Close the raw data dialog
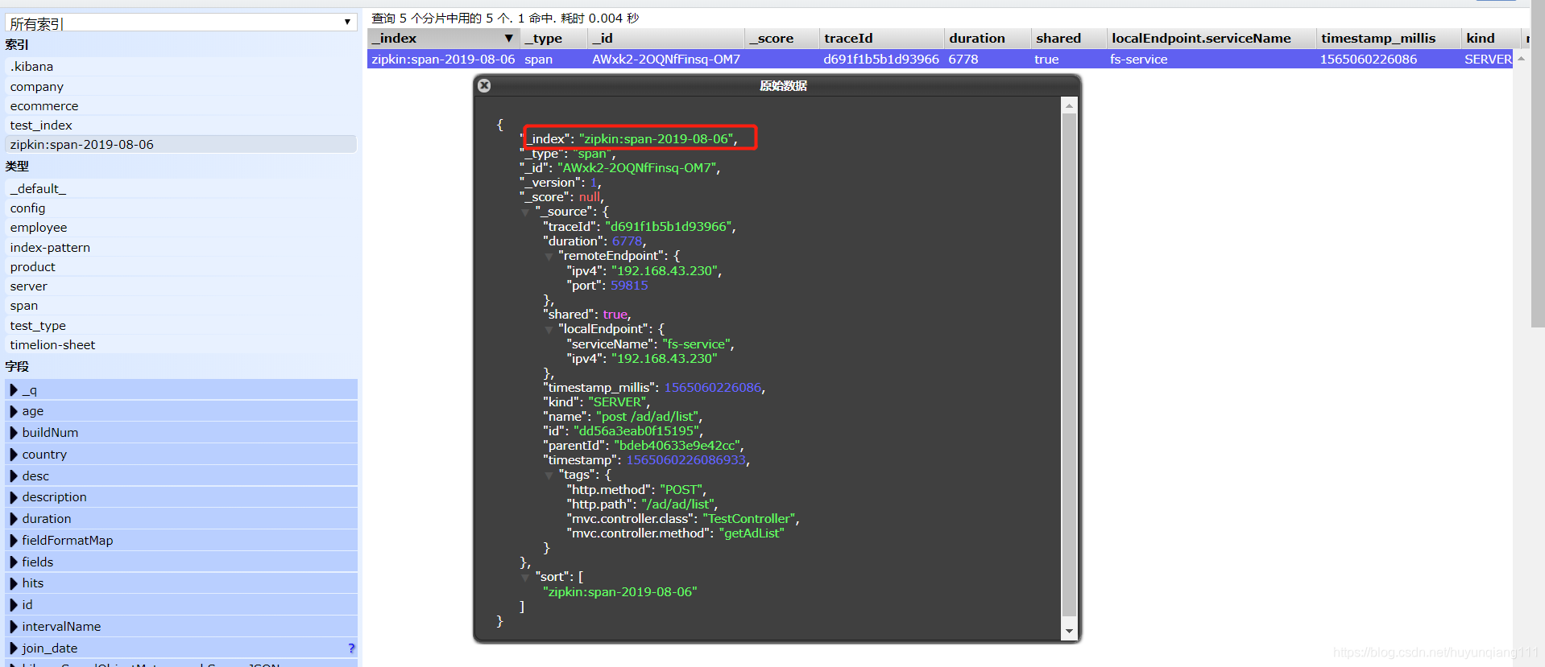Screen dimensions: 1545x667 (484, 85)
